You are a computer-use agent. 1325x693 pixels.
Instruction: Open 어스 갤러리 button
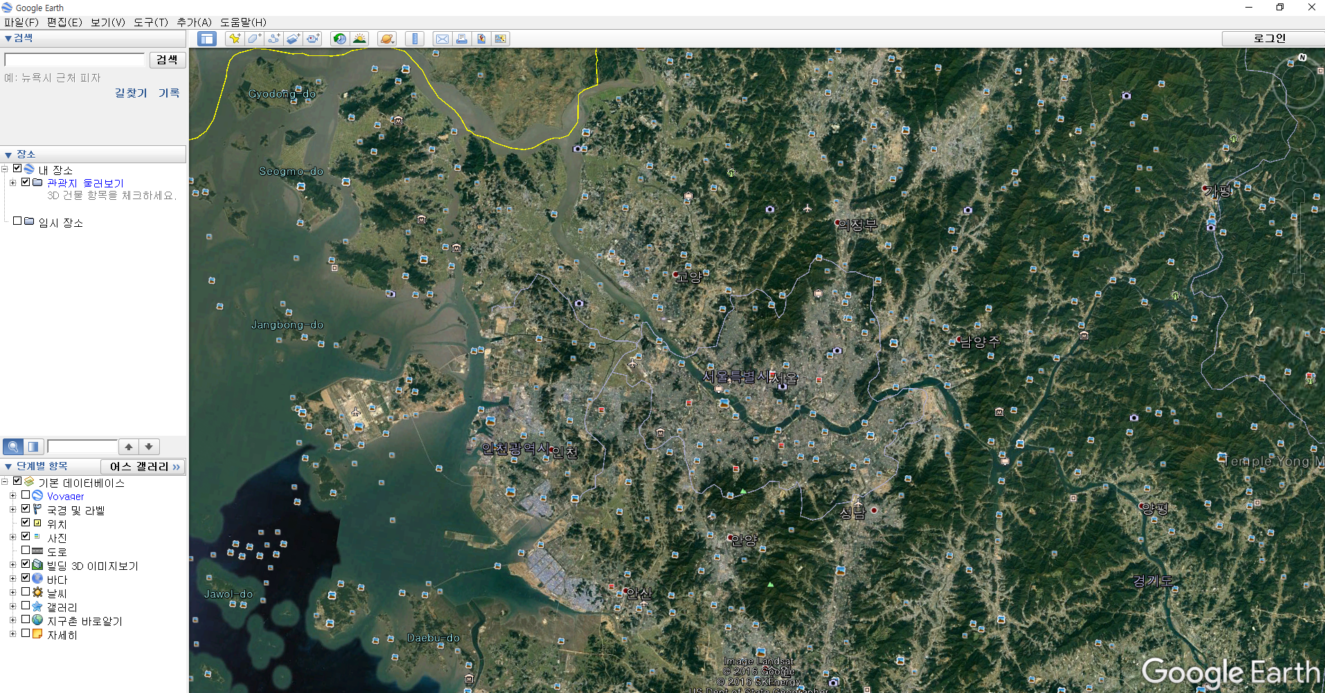[144, 467]
